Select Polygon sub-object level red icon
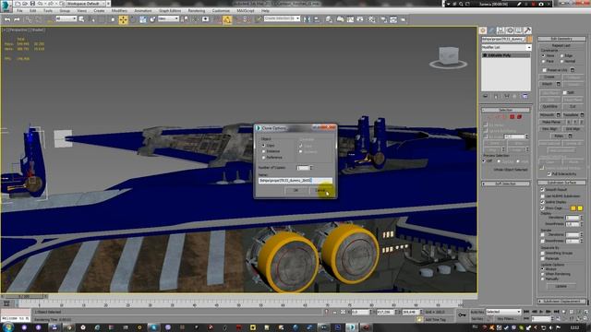Image resolution: width=591 pixels, height=332 pixels. pyautogui.click(x=513, y=117)
